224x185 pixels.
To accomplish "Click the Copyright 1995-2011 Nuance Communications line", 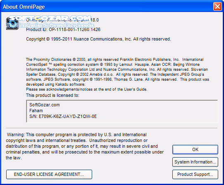I will click(x=98, y=39).
